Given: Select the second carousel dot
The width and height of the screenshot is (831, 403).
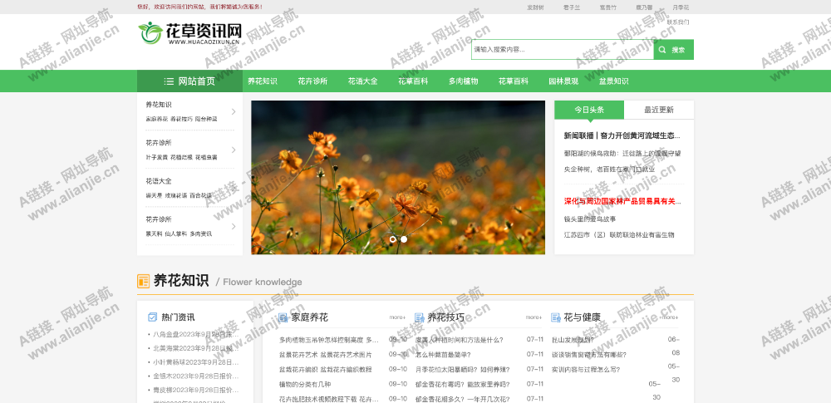Looking at the screenshot, I should (x=404, y=239).
